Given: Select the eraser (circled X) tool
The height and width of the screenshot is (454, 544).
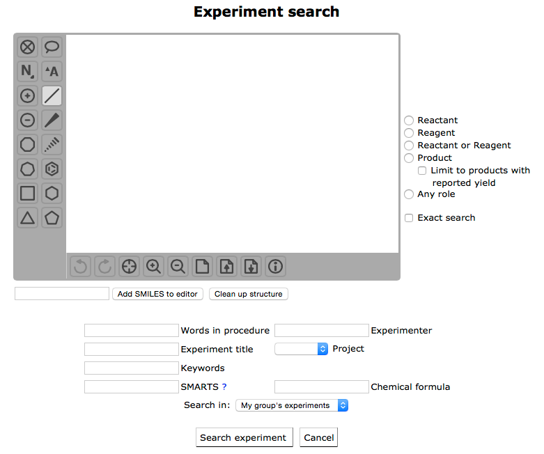Looking at the screenshot, I should coord(27,47).
